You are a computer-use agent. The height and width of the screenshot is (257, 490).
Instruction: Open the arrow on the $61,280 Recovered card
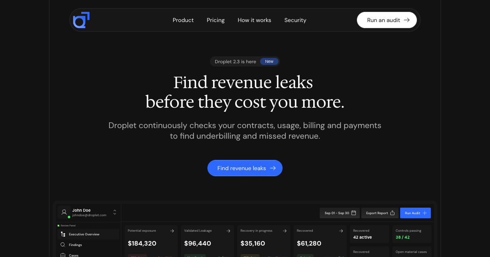tap(341, 231)
